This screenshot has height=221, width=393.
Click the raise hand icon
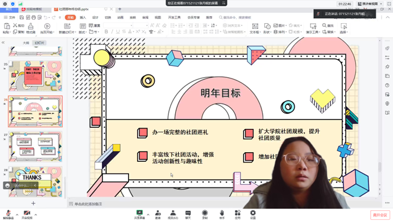pos(222,214)
